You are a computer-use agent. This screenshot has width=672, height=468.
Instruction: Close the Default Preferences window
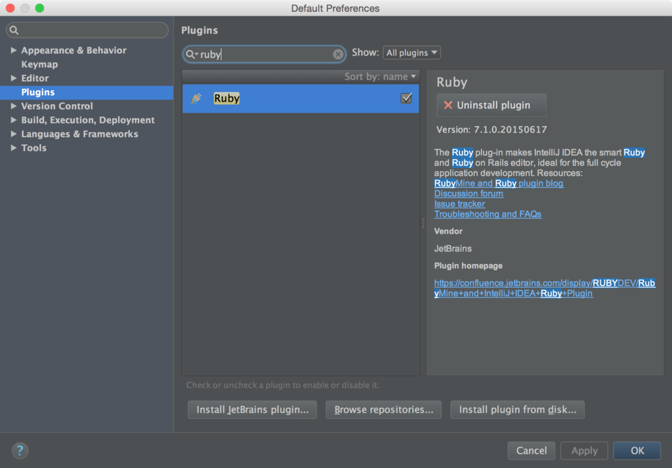point(10,8)
